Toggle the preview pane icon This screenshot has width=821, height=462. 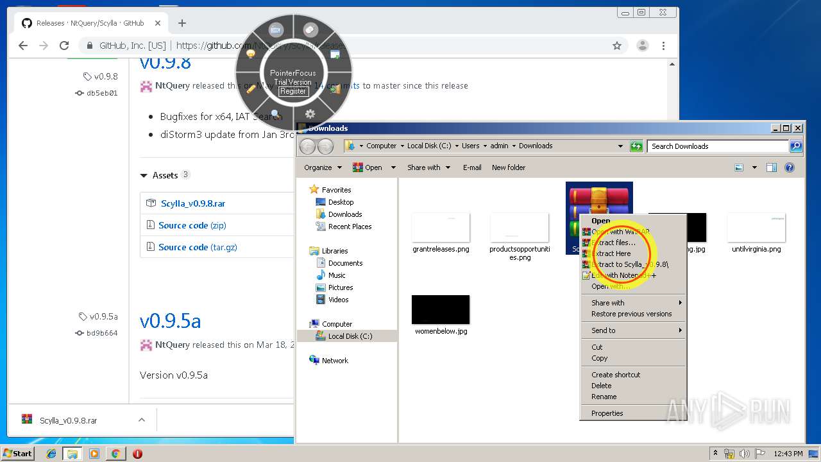(x=772, y=167)
